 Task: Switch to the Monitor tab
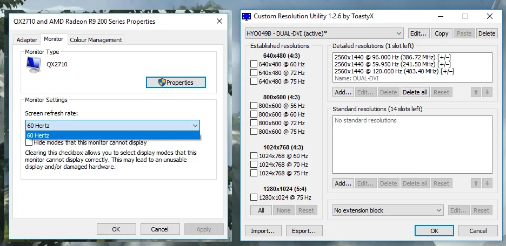coord(54,39)
